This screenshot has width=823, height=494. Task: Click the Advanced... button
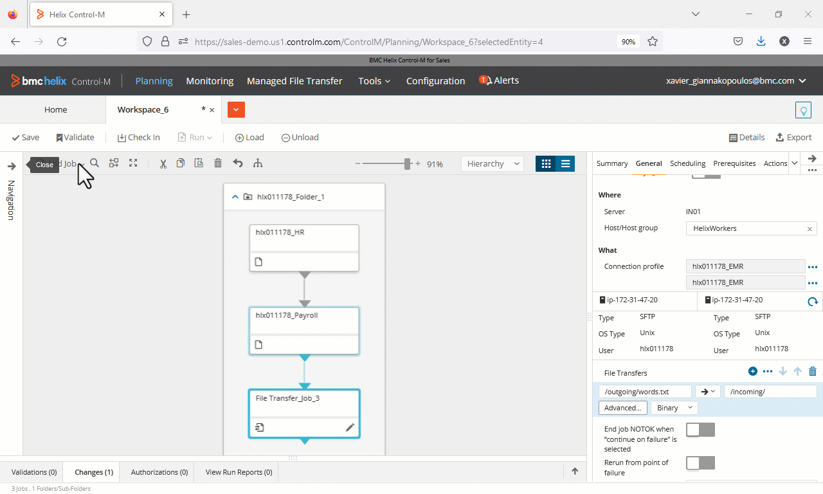coord(622,408)
